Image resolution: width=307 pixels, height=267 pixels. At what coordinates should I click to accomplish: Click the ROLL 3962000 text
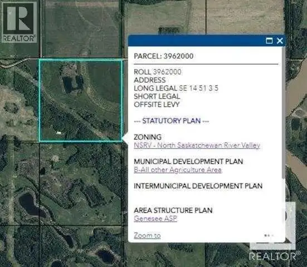point(158,72)
